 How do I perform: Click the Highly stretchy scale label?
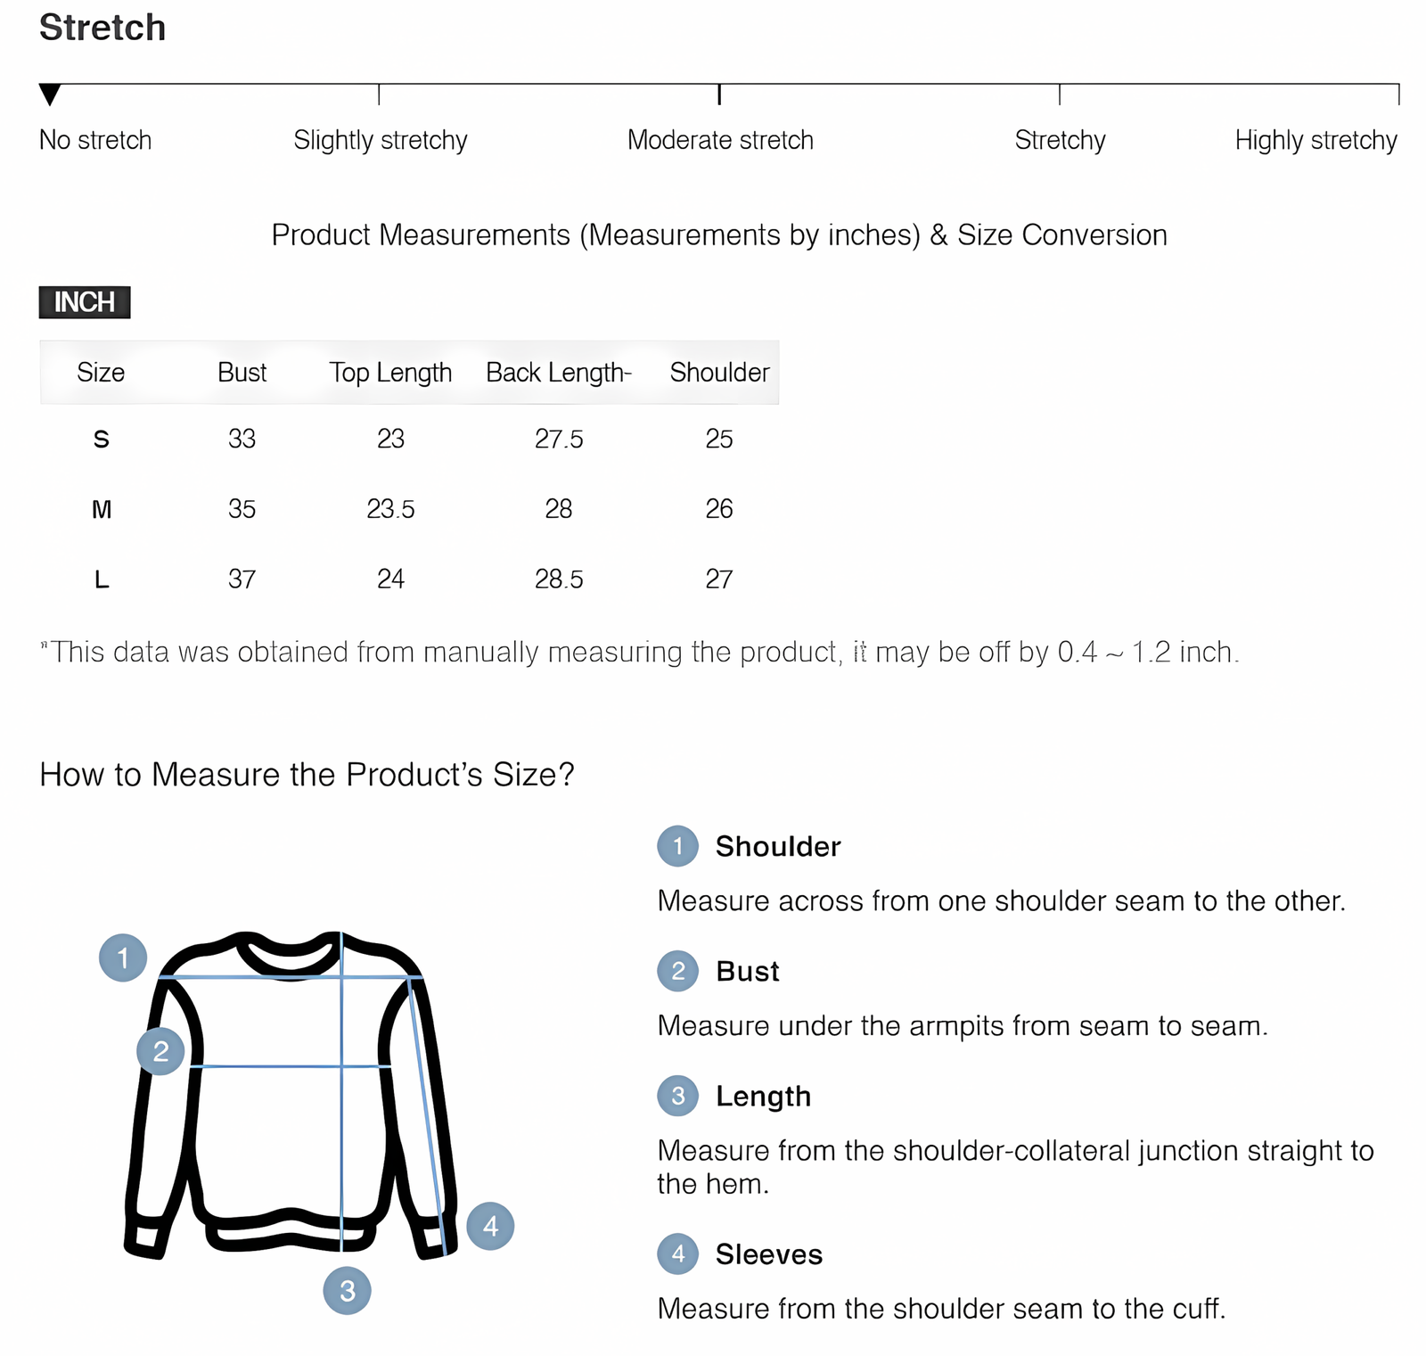pos(1315,140)
